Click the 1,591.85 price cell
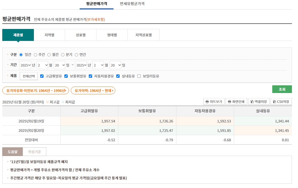Viewport: 298px width, 188px height. [x=205, y=131]
